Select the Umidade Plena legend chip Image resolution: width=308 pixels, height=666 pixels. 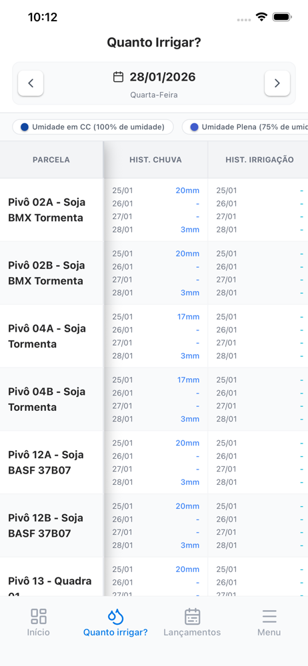point(245,127)
